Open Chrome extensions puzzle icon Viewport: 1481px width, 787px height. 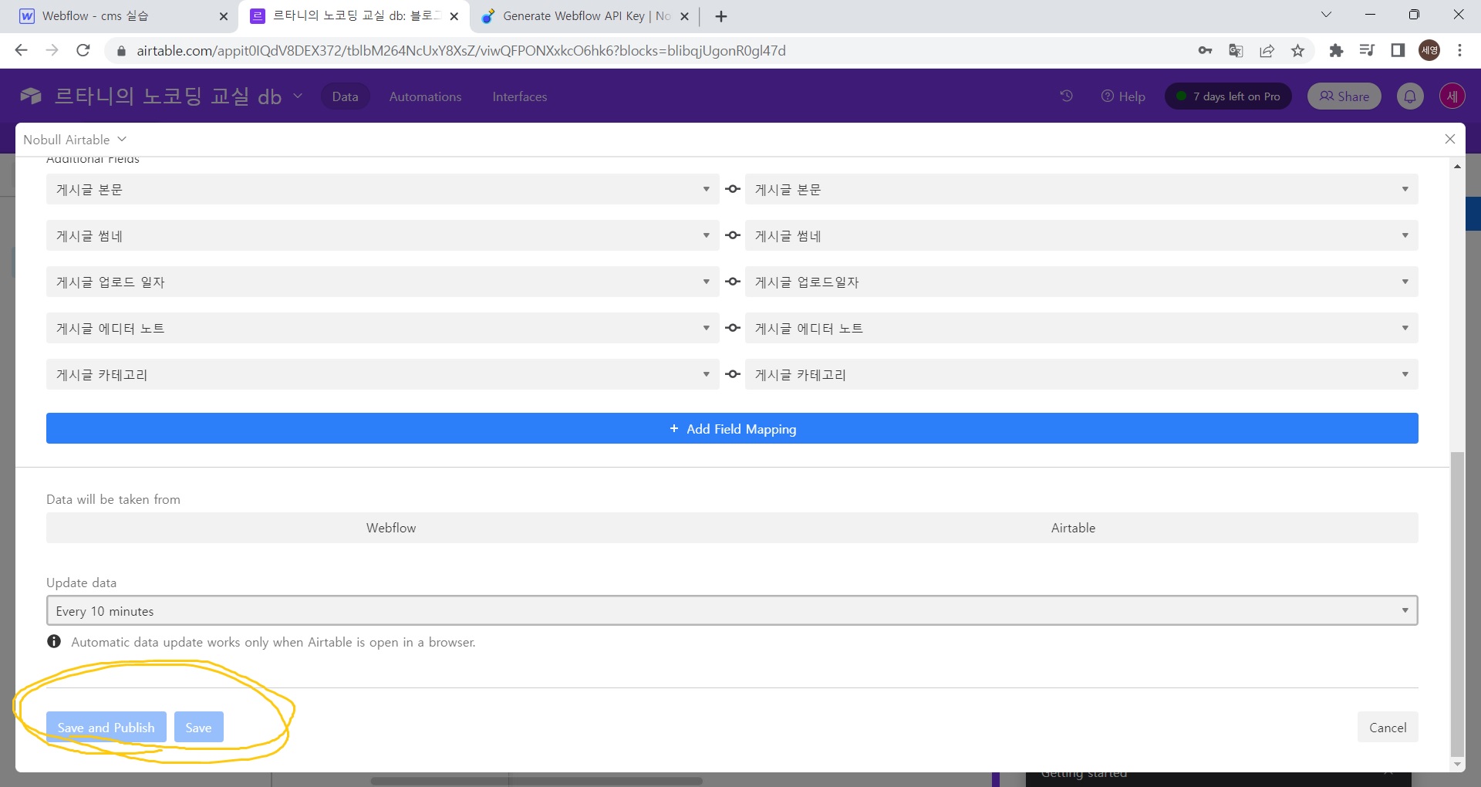coord(1336,50)
